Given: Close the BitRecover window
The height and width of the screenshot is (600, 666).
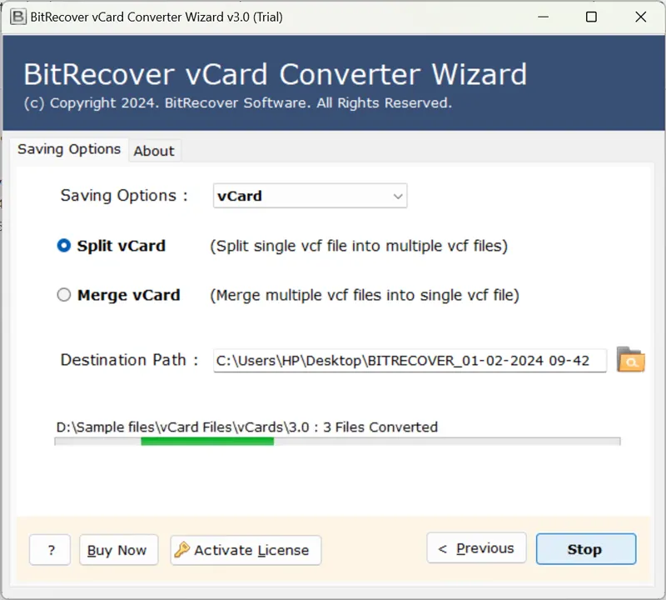Looking at the screenshot, I should pos(640,17).
